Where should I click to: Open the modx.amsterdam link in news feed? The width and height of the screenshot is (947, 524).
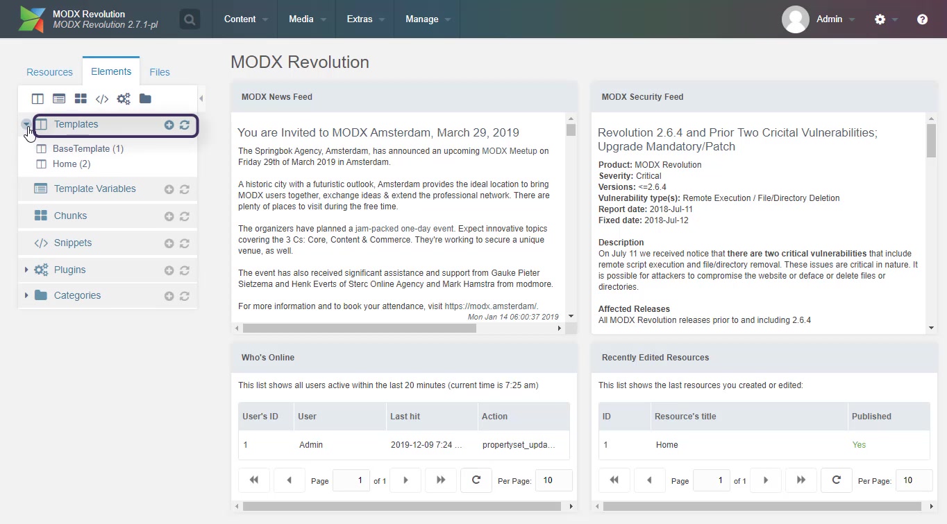click(490, 306)
